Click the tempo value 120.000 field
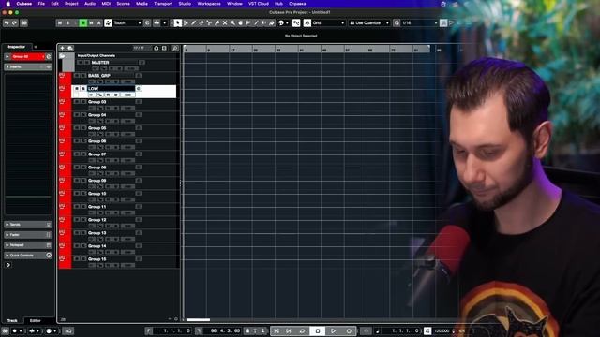Image resolution: width=600 pixels, height=337 pixels. (442, 330)
